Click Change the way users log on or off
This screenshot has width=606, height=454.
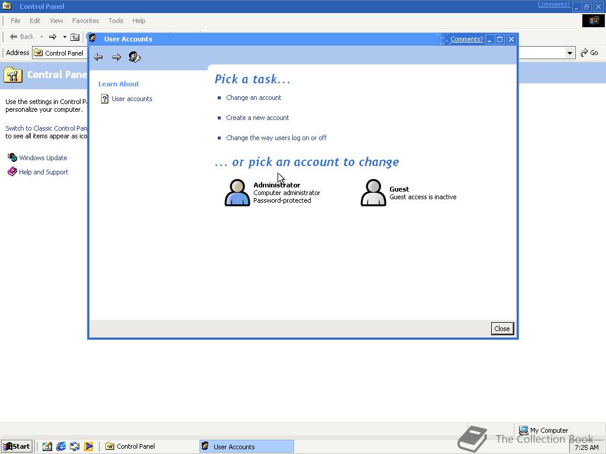pos(276,138)
